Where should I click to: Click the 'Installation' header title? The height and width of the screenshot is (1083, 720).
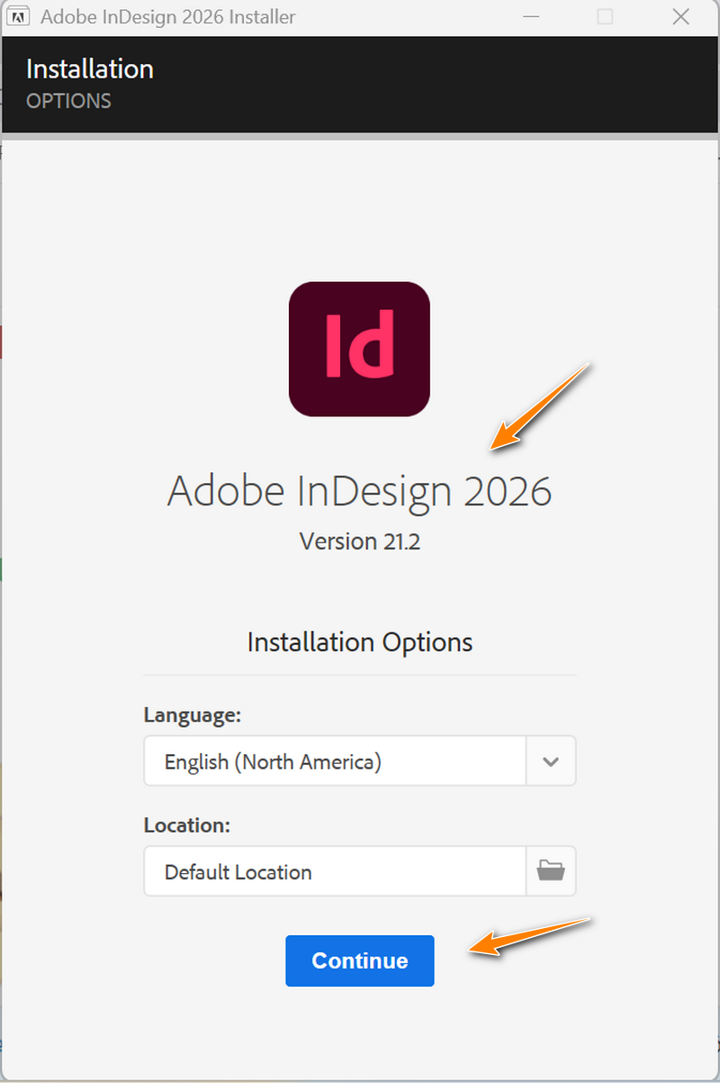[x=89, y=69]
